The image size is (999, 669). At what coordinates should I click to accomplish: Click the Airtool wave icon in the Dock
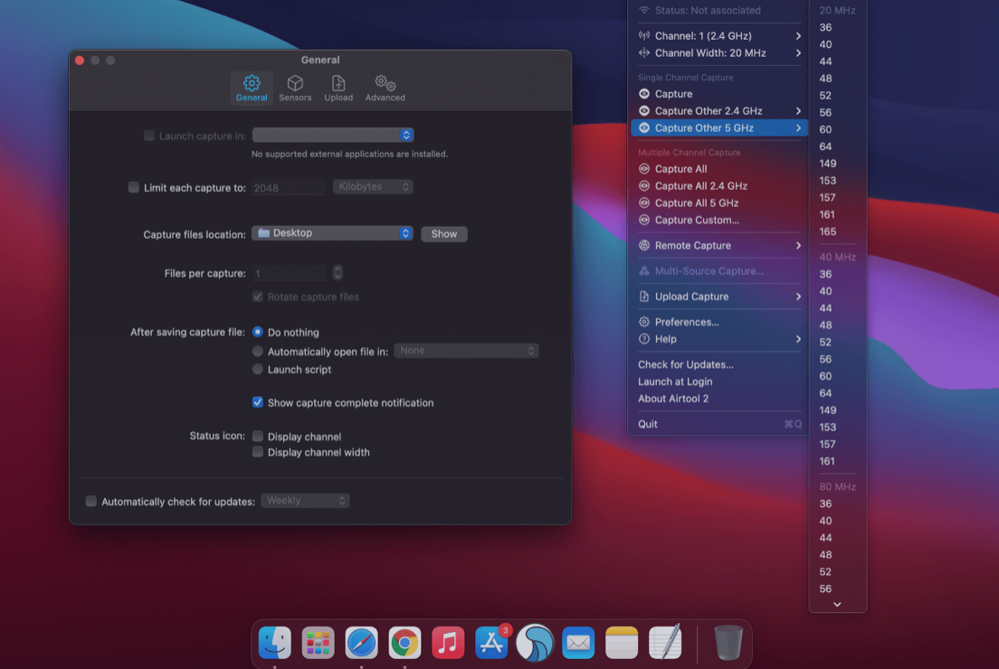pos(535,643)
